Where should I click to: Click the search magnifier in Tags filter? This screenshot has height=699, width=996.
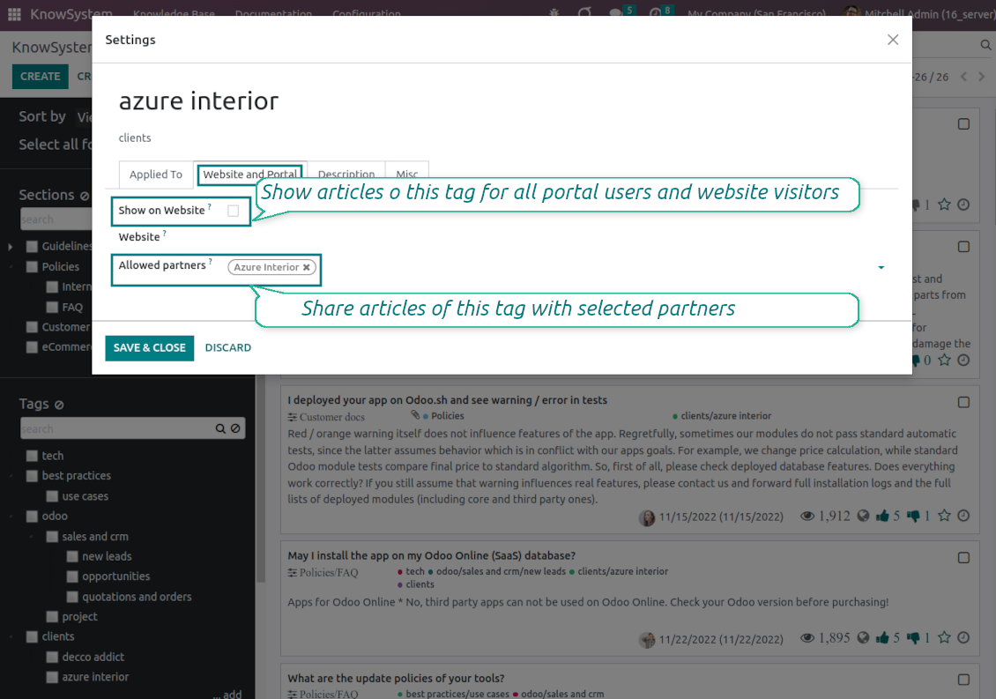click(220, 429)
